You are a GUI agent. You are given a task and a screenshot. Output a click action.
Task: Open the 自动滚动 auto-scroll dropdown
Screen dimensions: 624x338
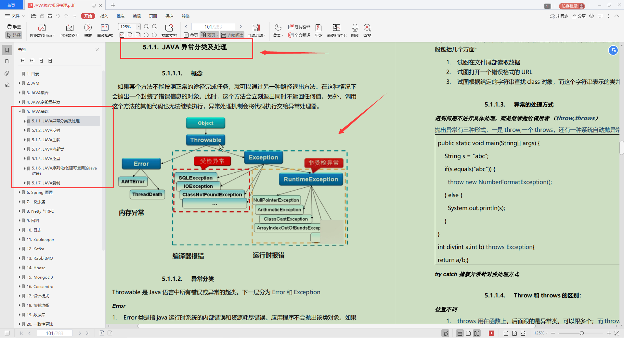(257, 35)
